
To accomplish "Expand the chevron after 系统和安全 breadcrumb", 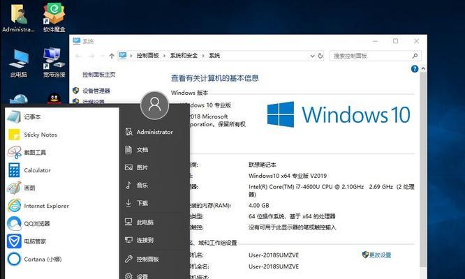I will click(x=203, y=56).
